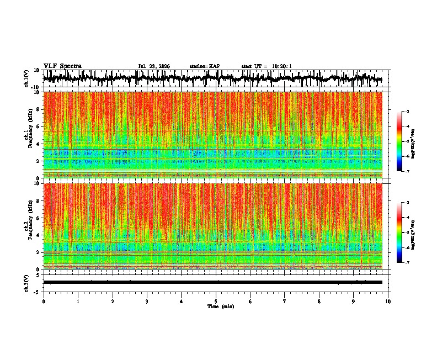
Task: Click the ch.2 color scale bar
Action: [x=399, y=233]
